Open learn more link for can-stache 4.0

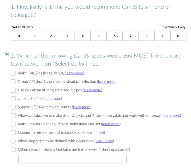pos(52,98)
